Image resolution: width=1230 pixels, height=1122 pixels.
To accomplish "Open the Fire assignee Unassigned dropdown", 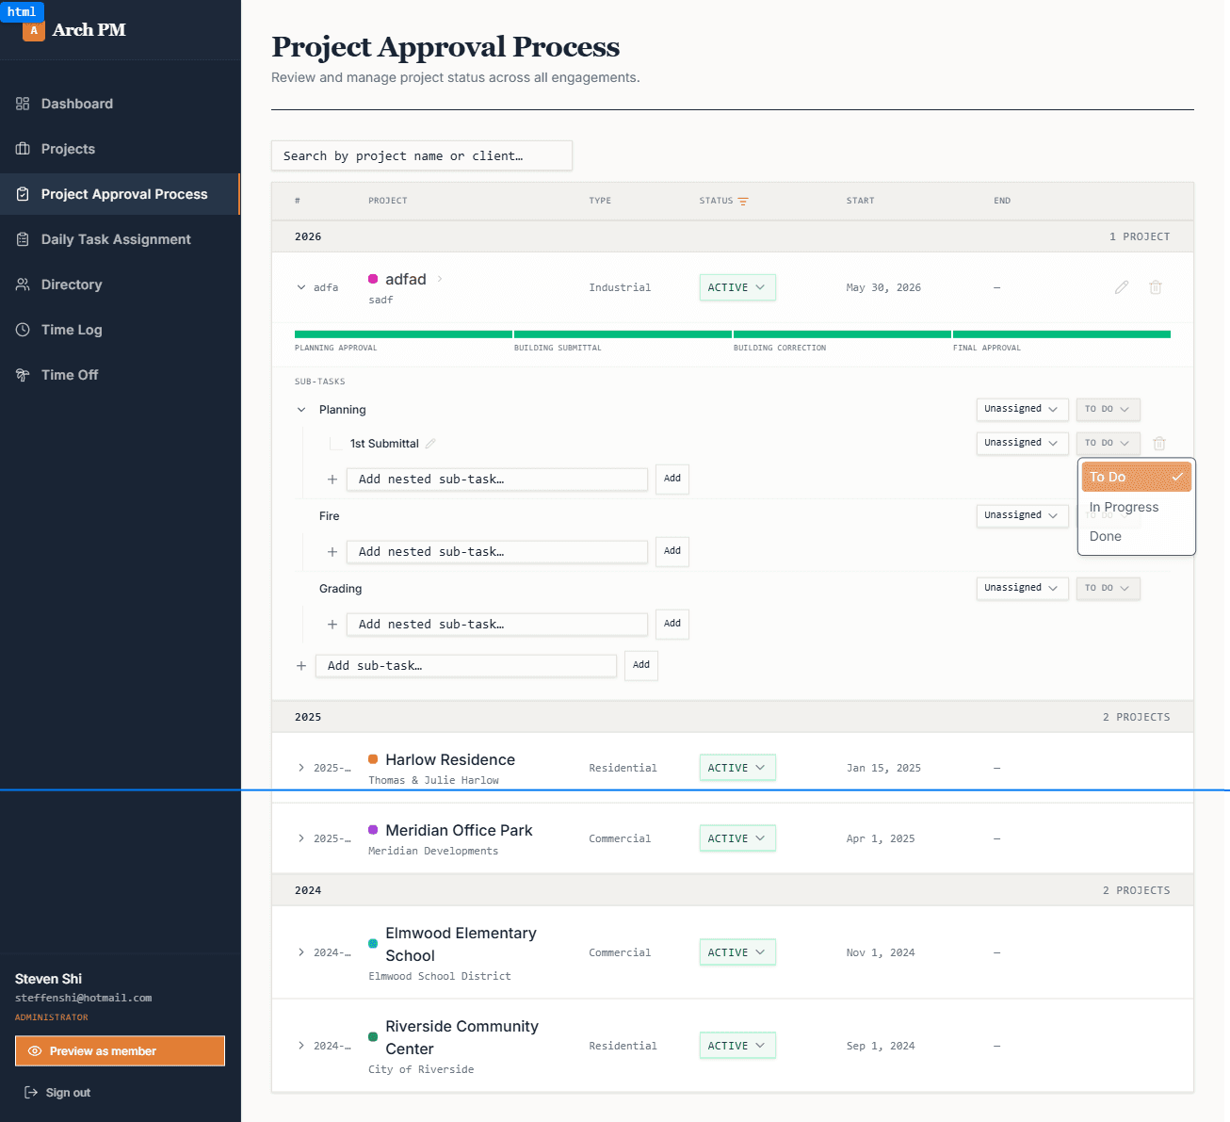I will click(x=1022, y=515).
